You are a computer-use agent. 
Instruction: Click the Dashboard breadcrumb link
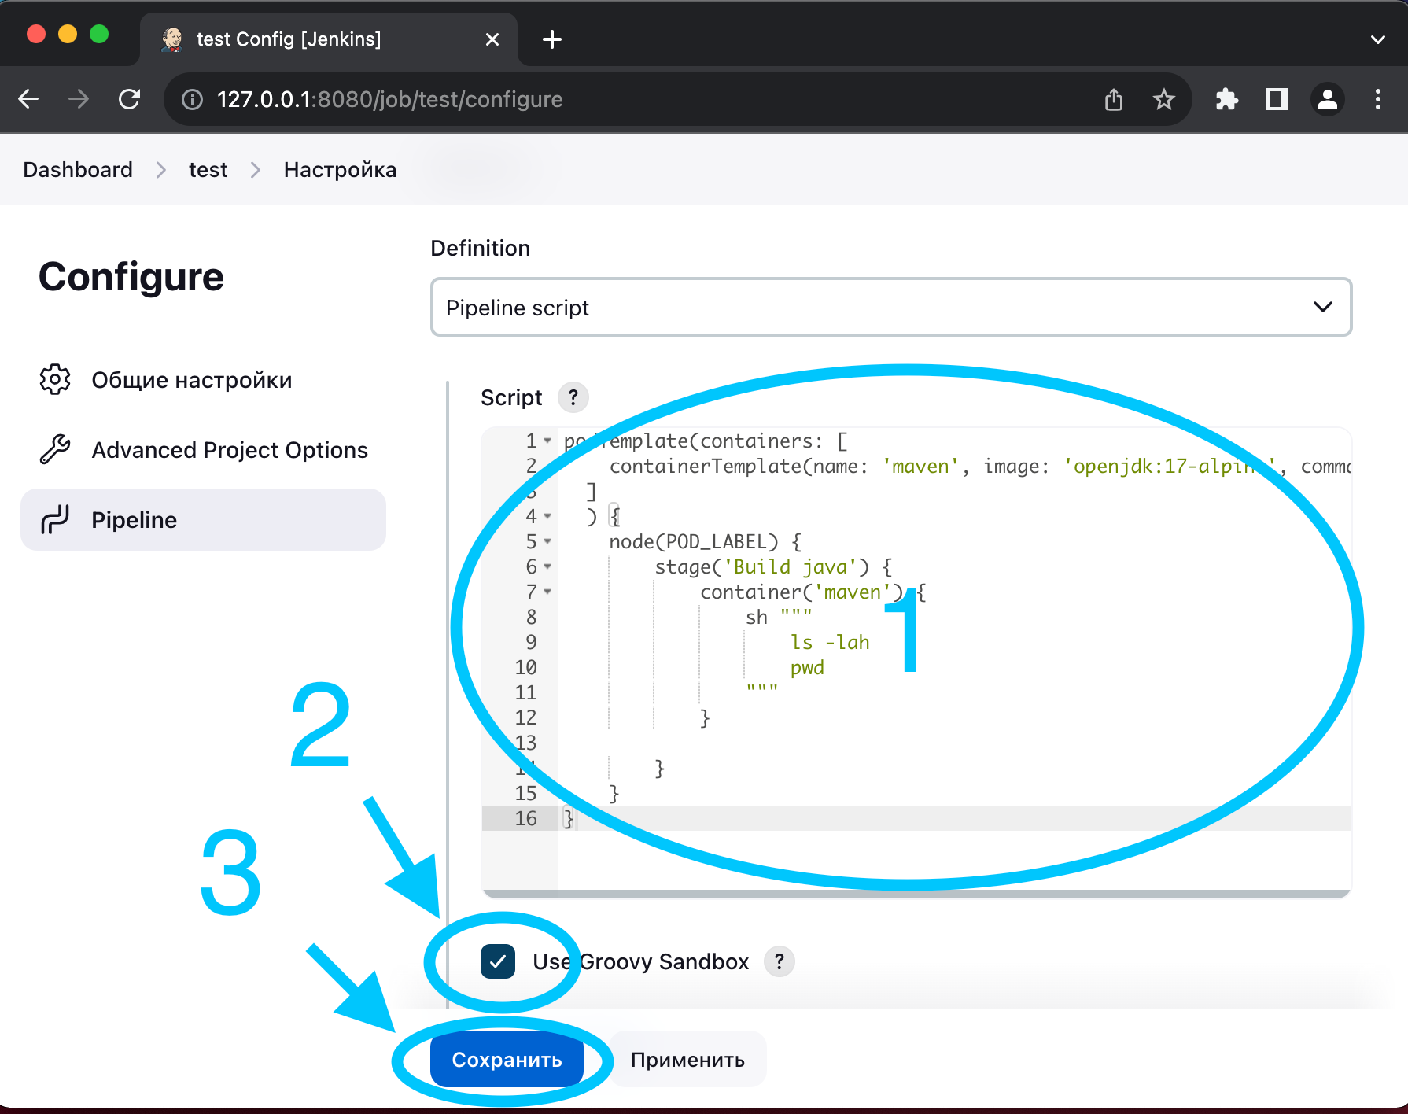tap(78, 170)
